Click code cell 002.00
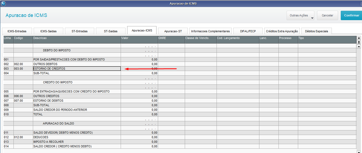Screen dimensions: 362x153 click(23, 64)
